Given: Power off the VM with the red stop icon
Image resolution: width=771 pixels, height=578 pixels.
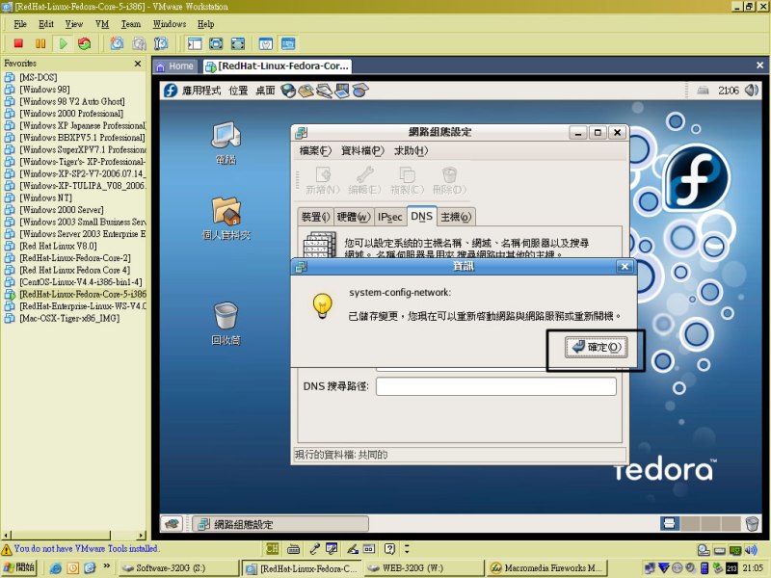Looking at the screenshot, I should (x=18, y=43).
